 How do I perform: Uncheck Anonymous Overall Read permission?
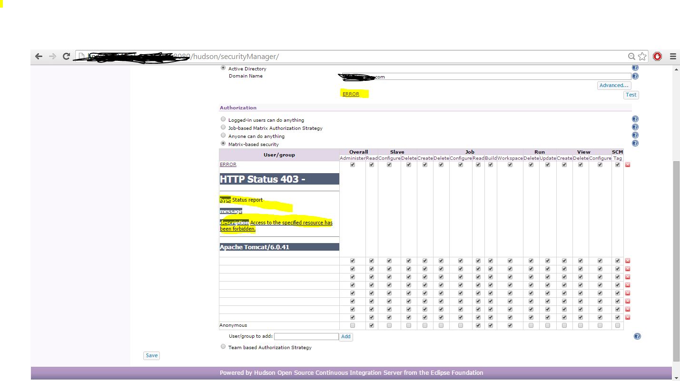(x=372, y=325)
